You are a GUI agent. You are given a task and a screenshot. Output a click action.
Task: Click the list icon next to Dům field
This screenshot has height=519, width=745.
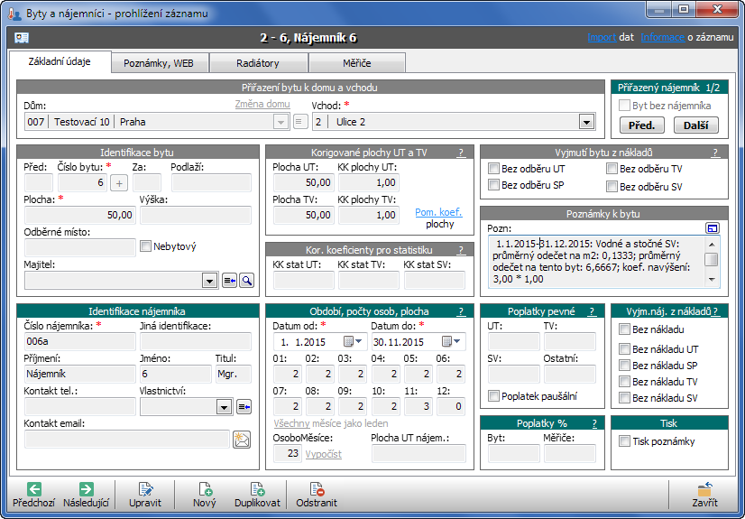coord(299,122)
